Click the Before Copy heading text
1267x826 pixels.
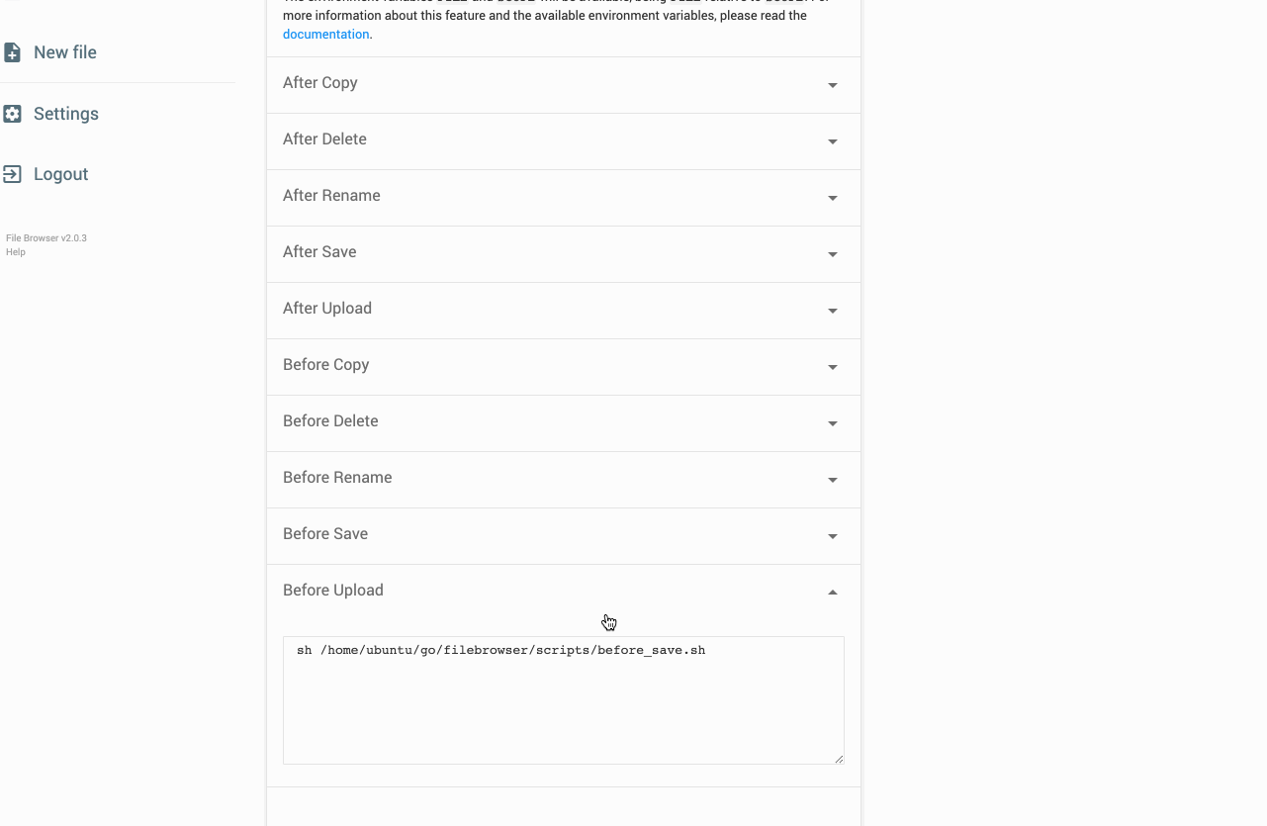(x=326, y=365)
